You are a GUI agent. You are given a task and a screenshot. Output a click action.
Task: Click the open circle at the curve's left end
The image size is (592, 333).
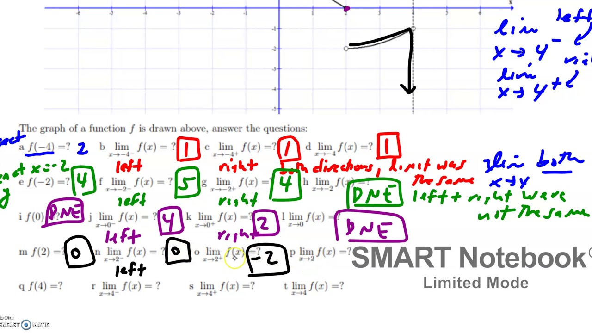pyautogui.click(x=346, y=48)
